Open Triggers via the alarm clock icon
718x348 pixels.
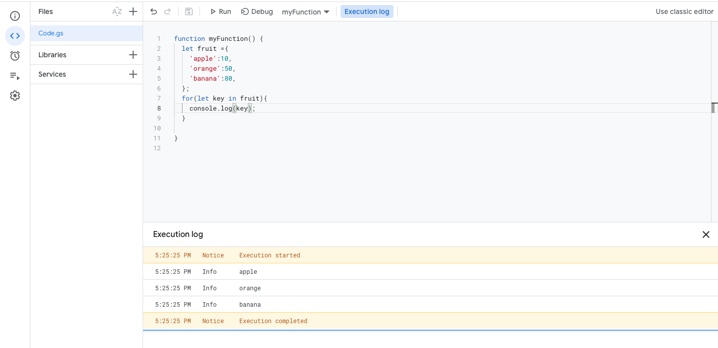(x=15, y=56)
